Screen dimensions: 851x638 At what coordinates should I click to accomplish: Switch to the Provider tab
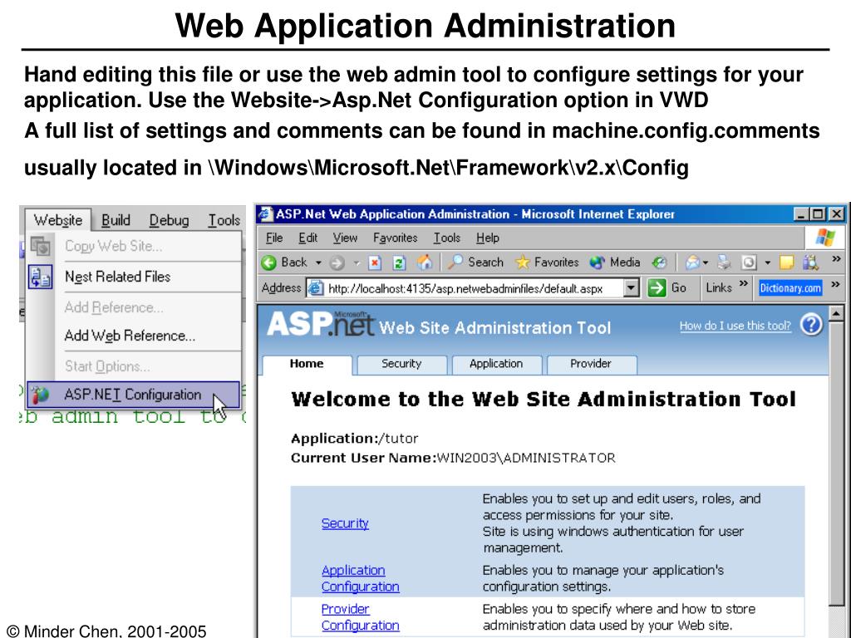tap(591, 364)
